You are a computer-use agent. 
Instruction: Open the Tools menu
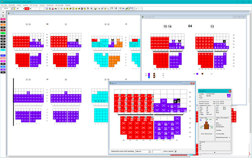42,5
